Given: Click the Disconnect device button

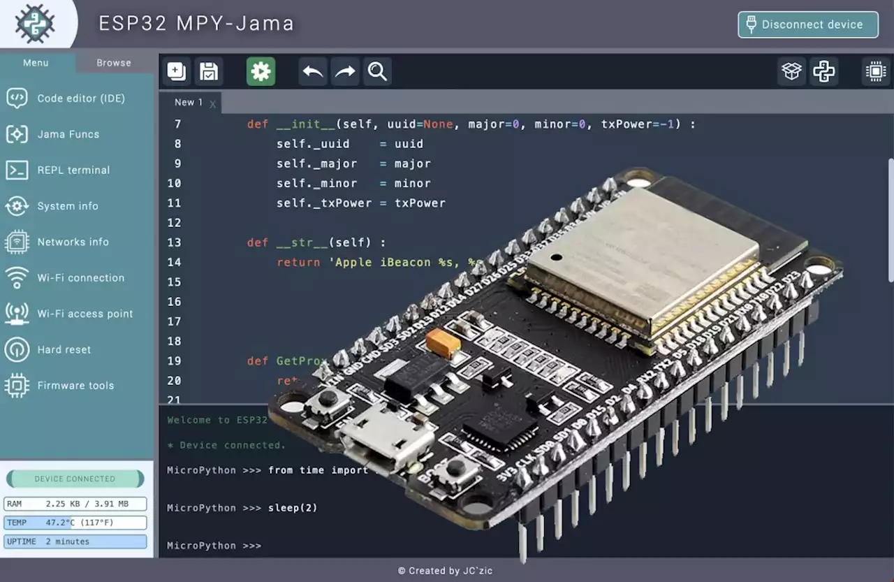Looking at the screenshot, I should (x=808, y=24).
